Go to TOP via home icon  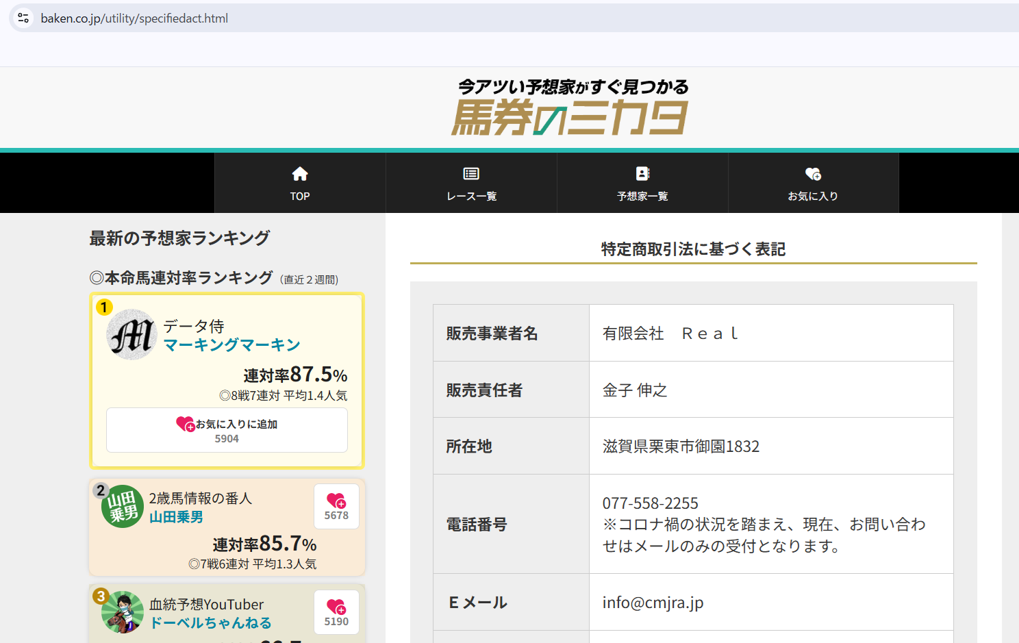(x=300, y=174)
